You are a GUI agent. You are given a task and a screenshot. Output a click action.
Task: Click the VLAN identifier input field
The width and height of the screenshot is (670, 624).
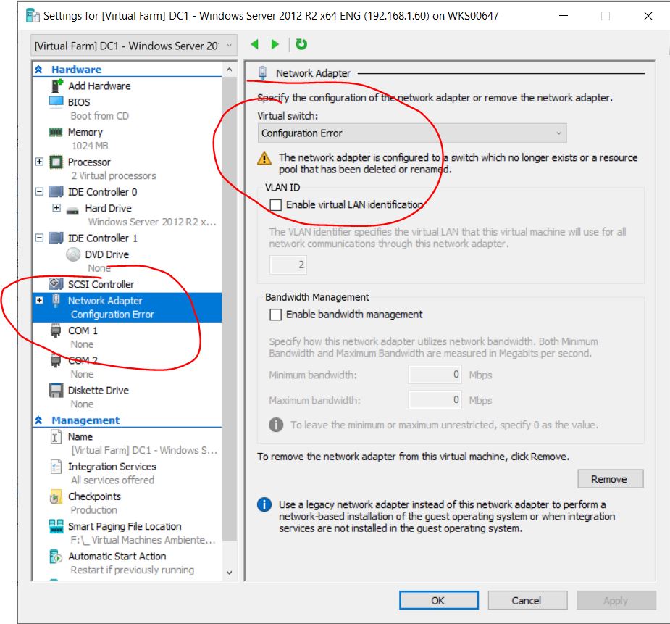pyautogui.click(x=288, y=265)
